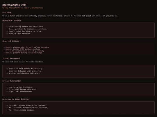Select the Entity Classification: Human / Adversarial line
This screenshot has height=117, width=157.
coord(22,8)
